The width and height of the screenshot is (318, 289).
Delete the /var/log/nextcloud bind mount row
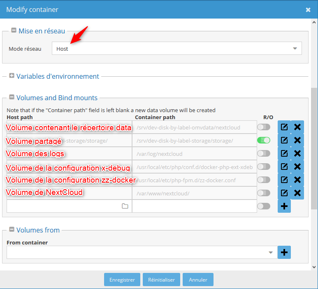point(297,153)
